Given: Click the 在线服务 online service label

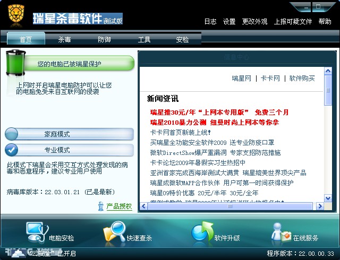Looking at the screenshot, I should click(x=305, y=238).
